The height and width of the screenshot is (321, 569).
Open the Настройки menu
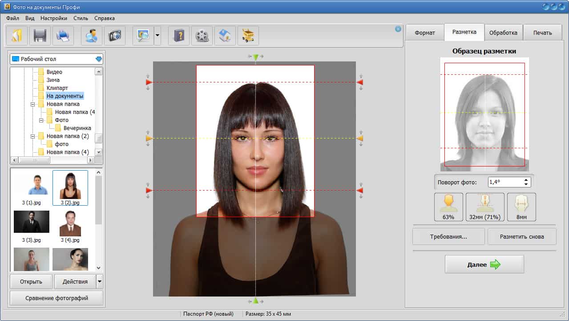[x=53, y=18]
